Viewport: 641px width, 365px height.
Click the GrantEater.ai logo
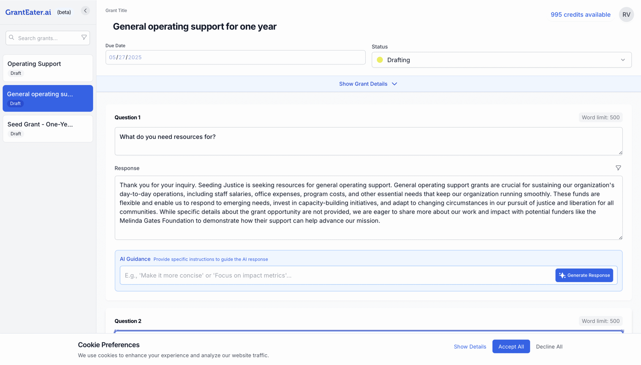pyautogui.click(x=28, y=12)
